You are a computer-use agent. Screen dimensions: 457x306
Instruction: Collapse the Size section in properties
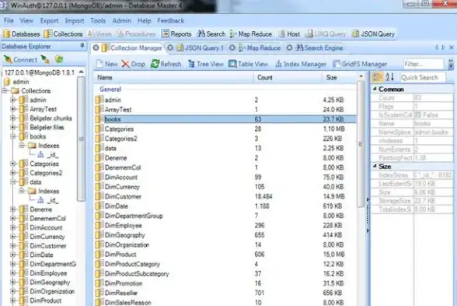375,166
